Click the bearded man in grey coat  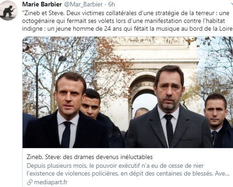pos(169,107)
